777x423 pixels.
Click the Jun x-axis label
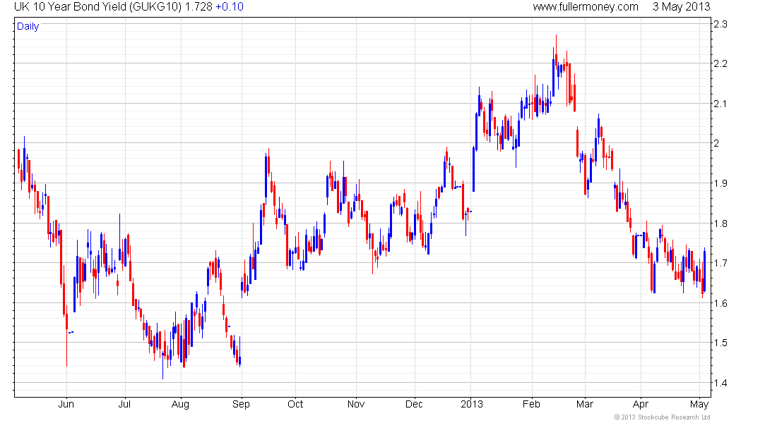(x=66, y=404)
